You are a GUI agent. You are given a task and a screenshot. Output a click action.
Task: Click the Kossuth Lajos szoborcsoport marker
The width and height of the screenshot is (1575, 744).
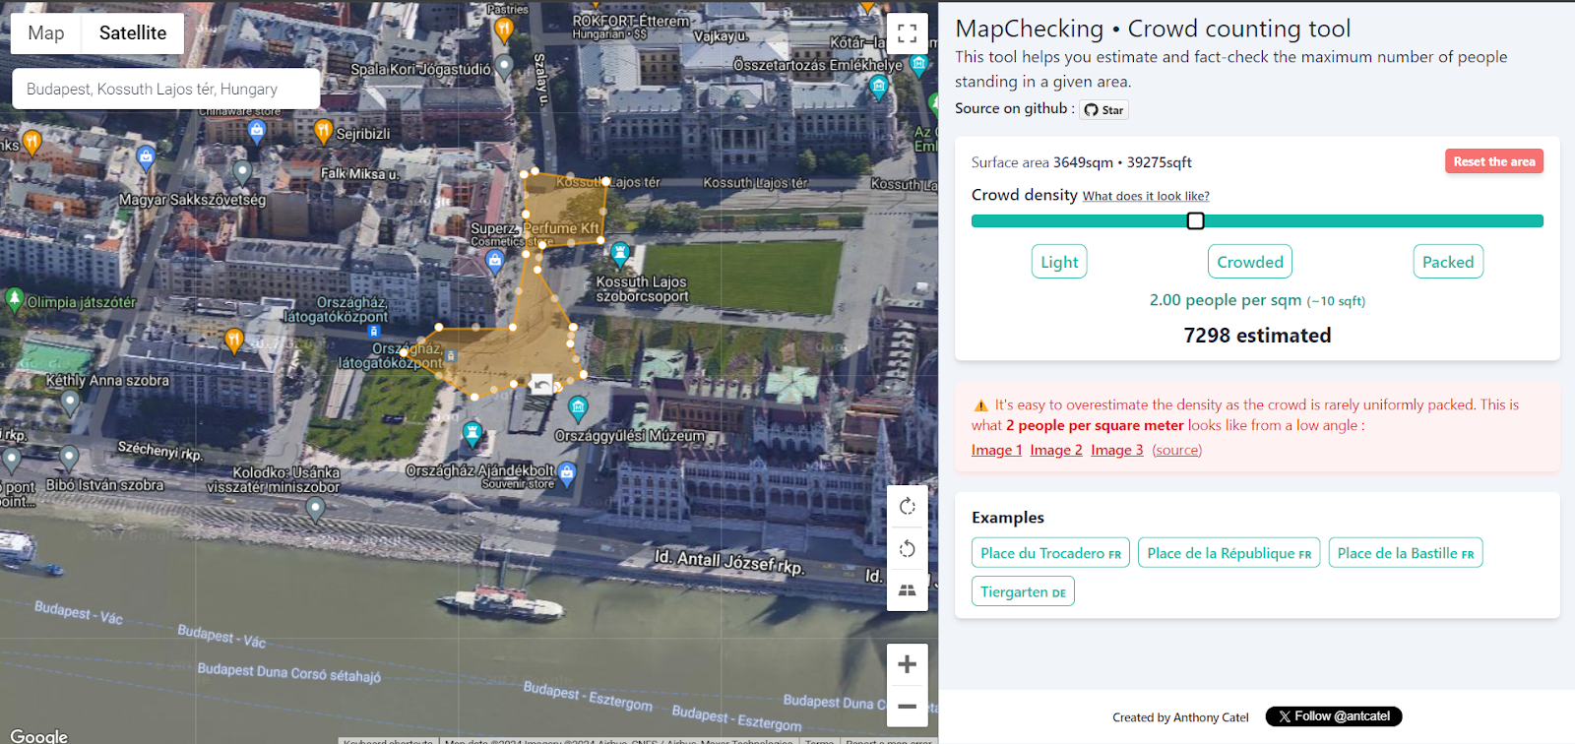click(x=620, y=255)
